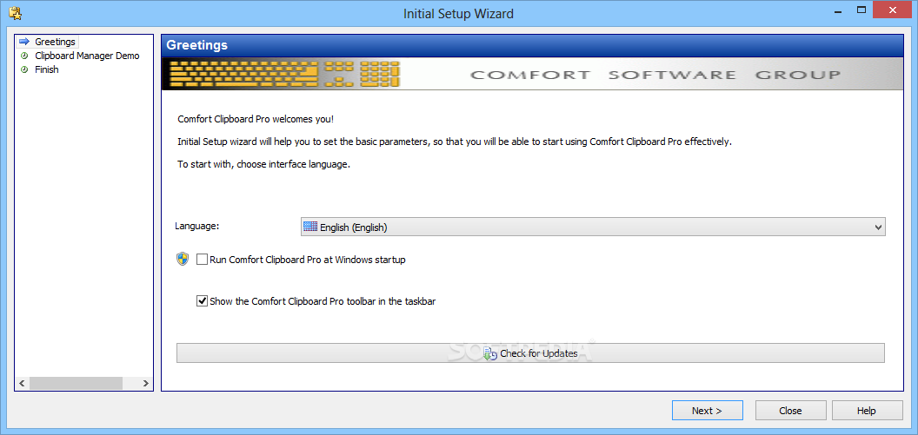
Task: Click the Close button at the bottom
Action: pos(790,411)
